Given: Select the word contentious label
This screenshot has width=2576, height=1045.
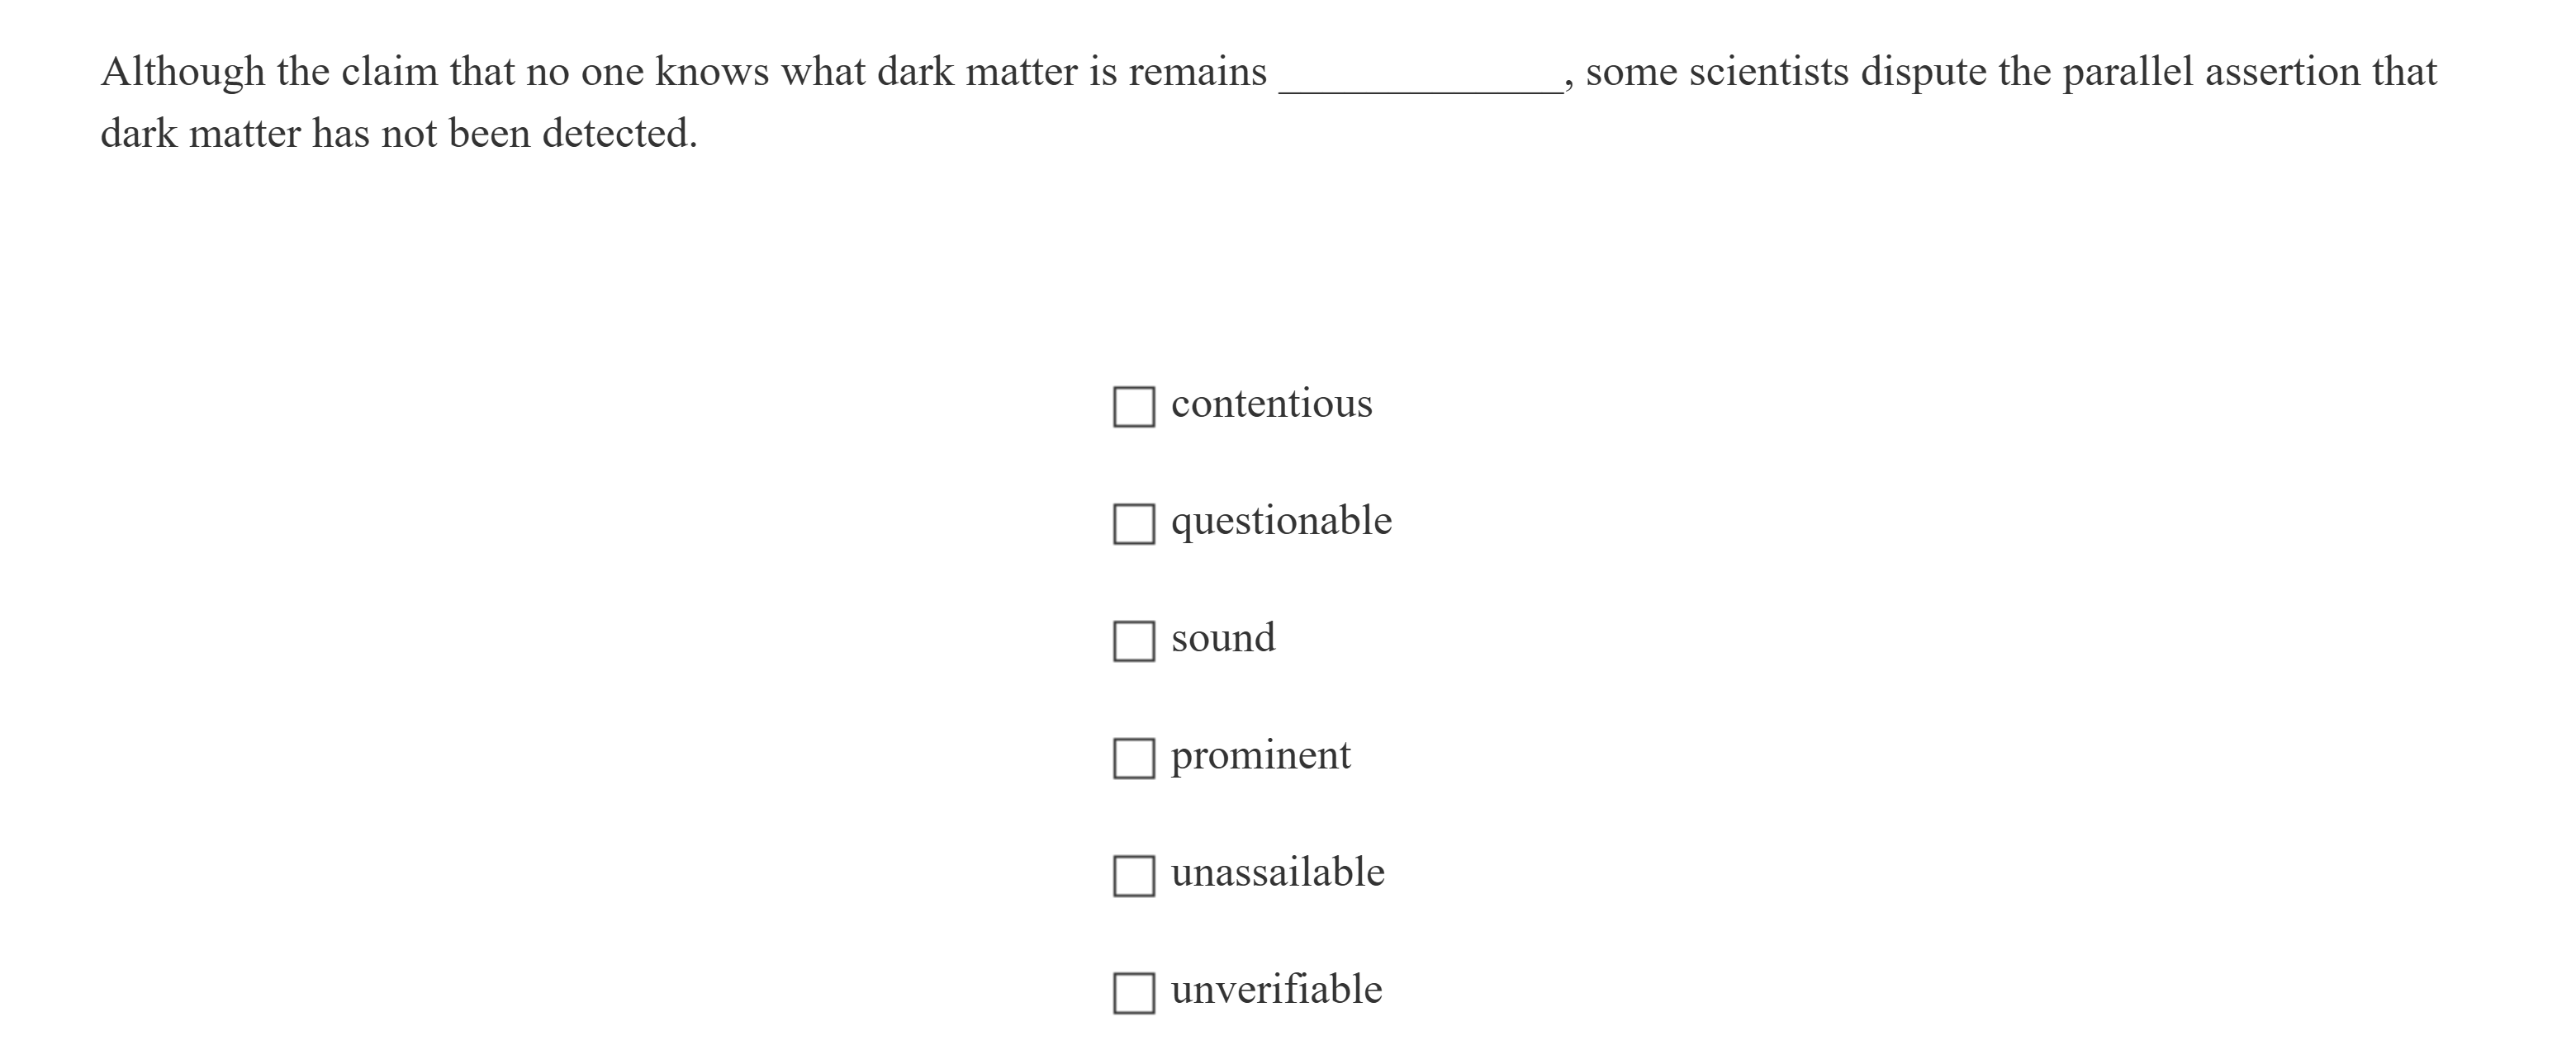Looking at the screenshot, I should [1271, 404].
